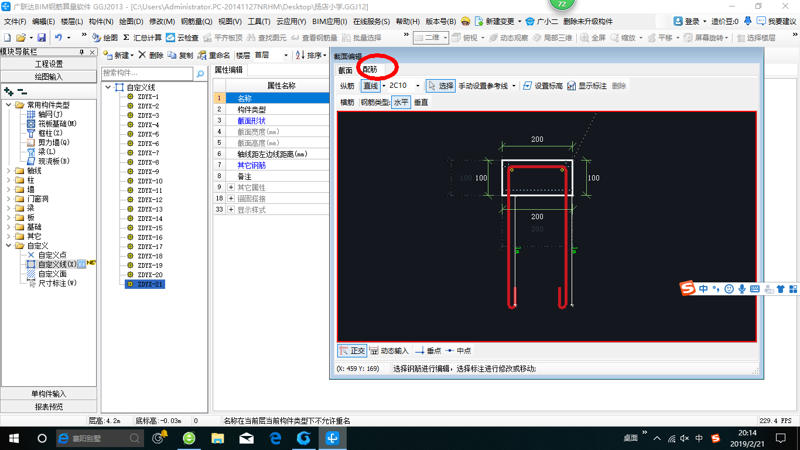Toggle 垂点 perpendicular snap
This screenshot has height=450, width=800.
click(428, 350)
